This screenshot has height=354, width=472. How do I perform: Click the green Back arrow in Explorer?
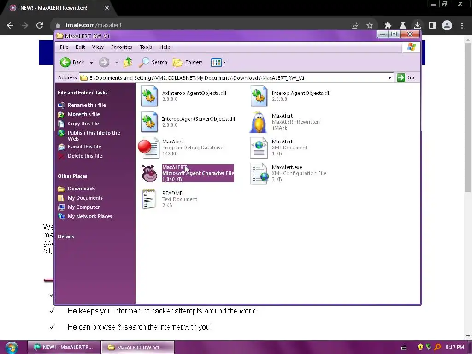(65, 62)
